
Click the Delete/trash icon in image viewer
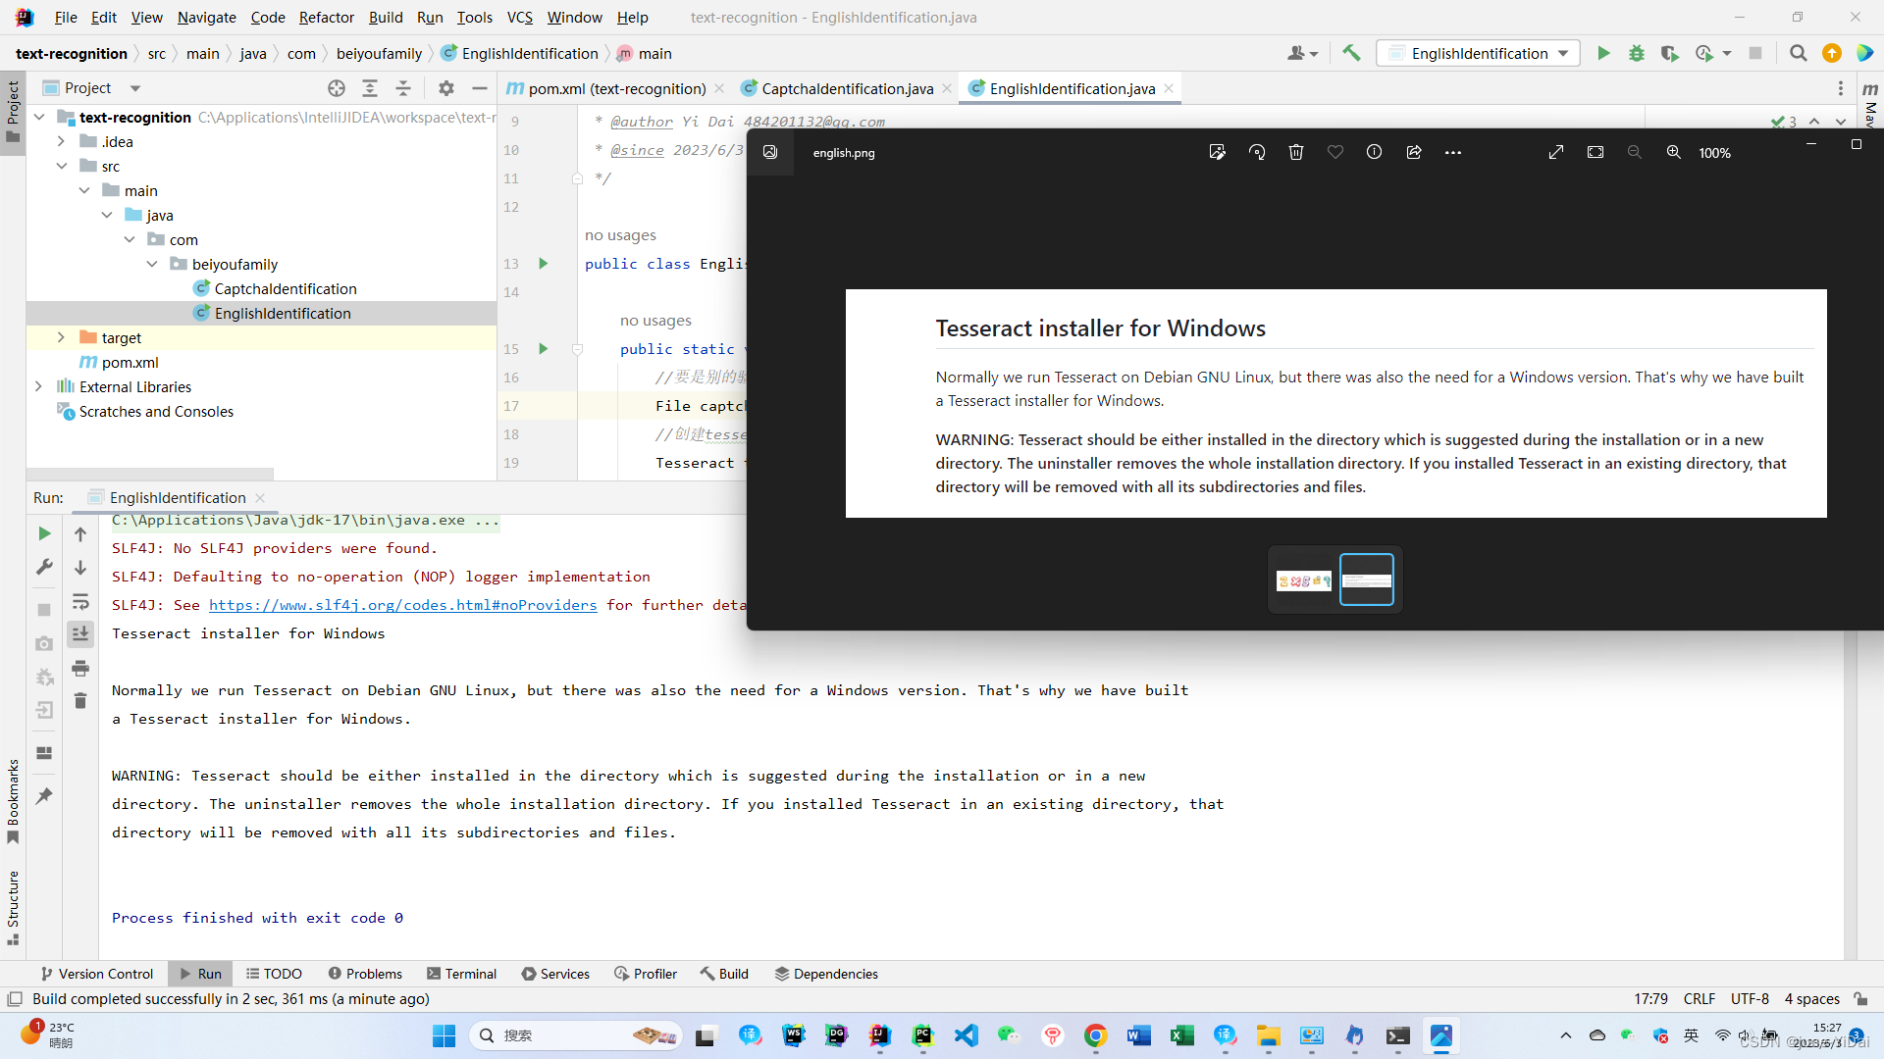click(x=1296, y=151)
